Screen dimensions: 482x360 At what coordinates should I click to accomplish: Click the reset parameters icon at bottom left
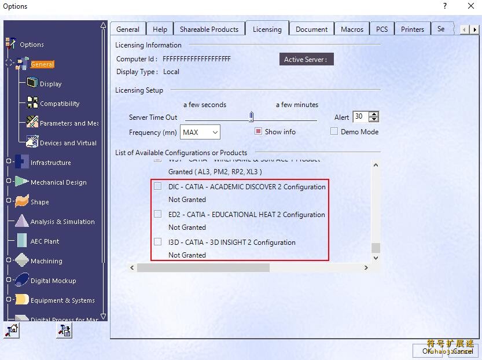[x=12, y=330]
